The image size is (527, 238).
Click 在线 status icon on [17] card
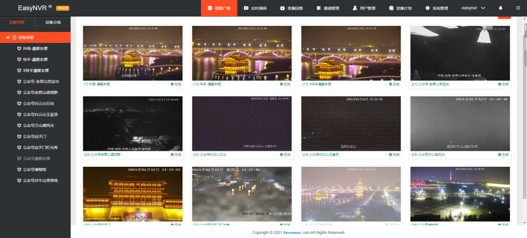tap(390, 84)
